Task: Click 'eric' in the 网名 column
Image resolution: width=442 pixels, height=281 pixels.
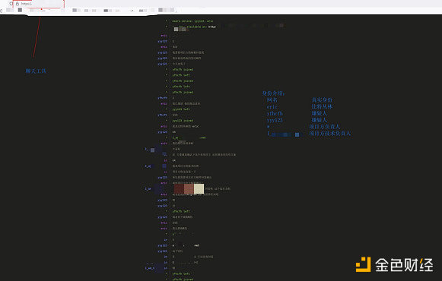Action: [272, 107]
